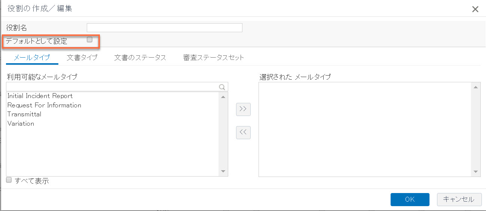
Task: Remove selected mail type with << button
Action: click(243, 132)
